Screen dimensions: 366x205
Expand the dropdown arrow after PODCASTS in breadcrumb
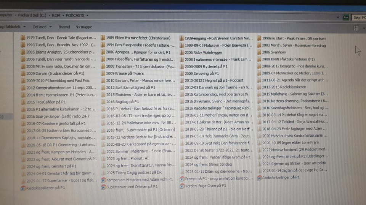[87, 16]
